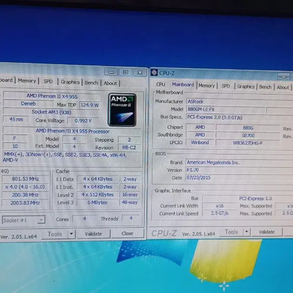Click the 45 nm technology value

(16, 119)
